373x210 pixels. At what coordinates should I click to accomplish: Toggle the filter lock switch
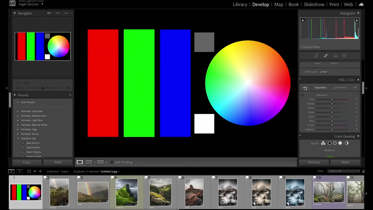pyautogui.click(x=363, y=171)
